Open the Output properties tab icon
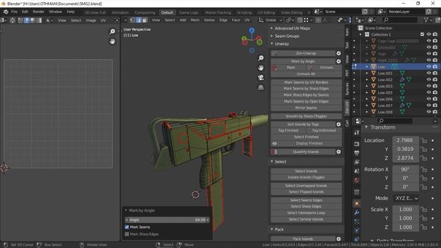This screenshot has width=441, height=248. point(357,153)
